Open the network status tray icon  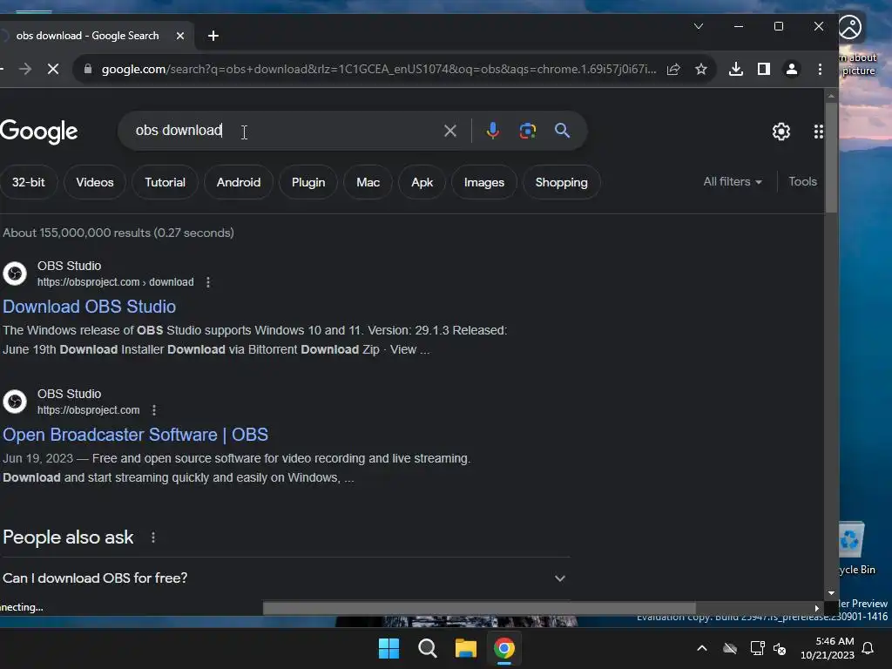click(x=757, y=648)
